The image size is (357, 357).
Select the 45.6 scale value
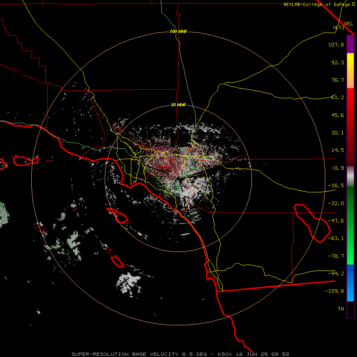[x=338, y=115]
